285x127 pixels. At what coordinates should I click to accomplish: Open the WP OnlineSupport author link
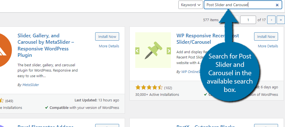[190, 72]
